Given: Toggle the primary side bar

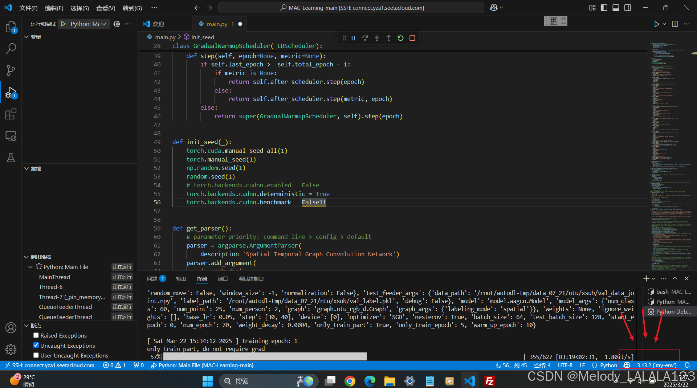Looking at the screenshot, I should [x=604, y=8].
